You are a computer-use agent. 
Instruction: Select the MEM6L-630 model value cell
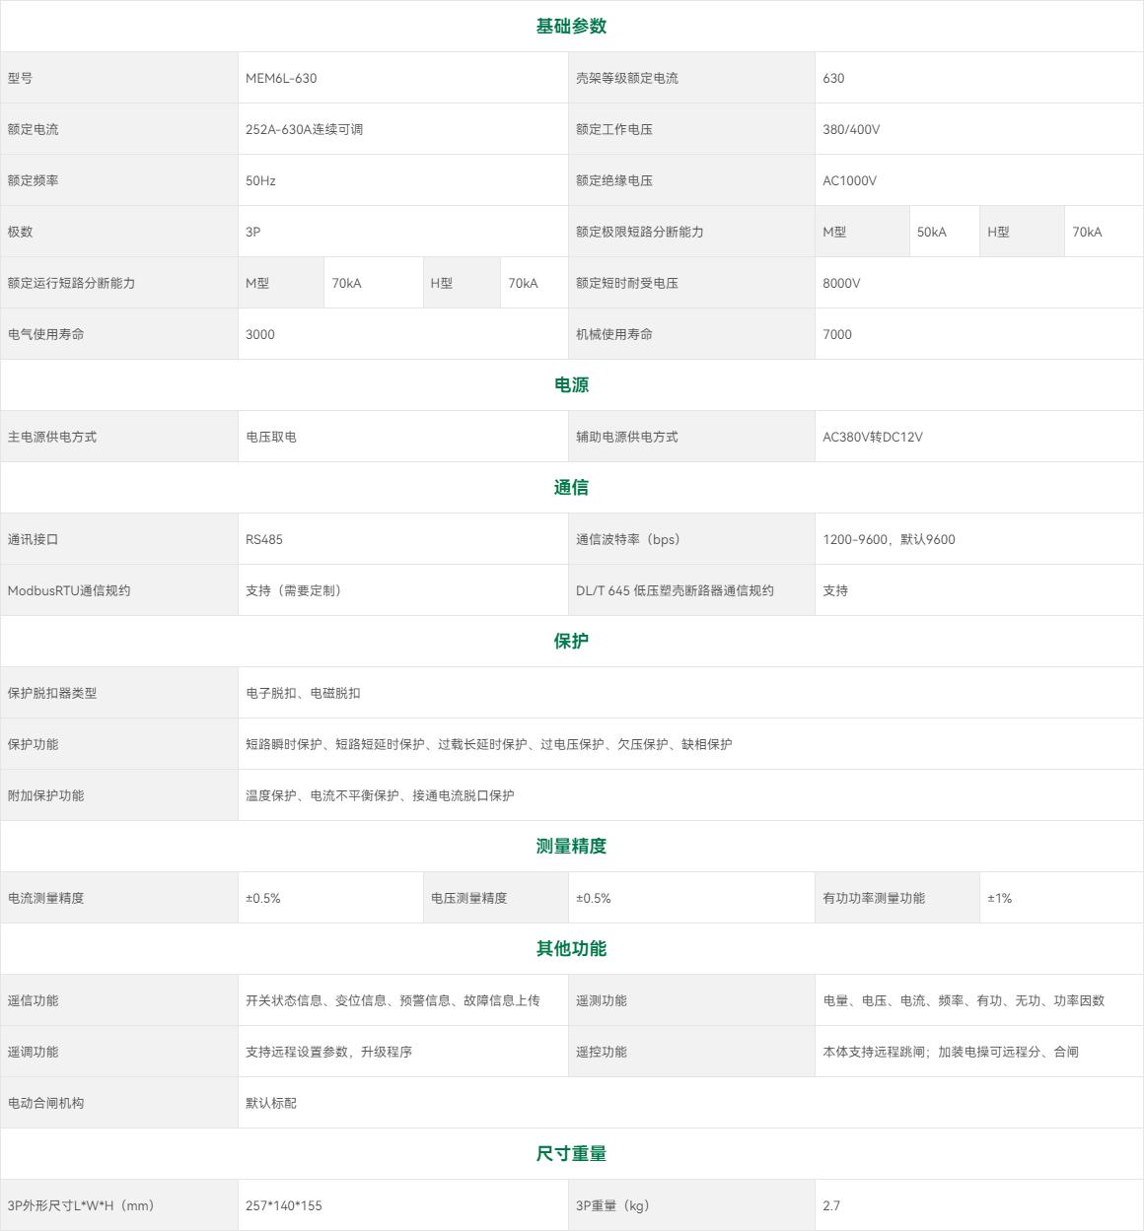(282, 79)
